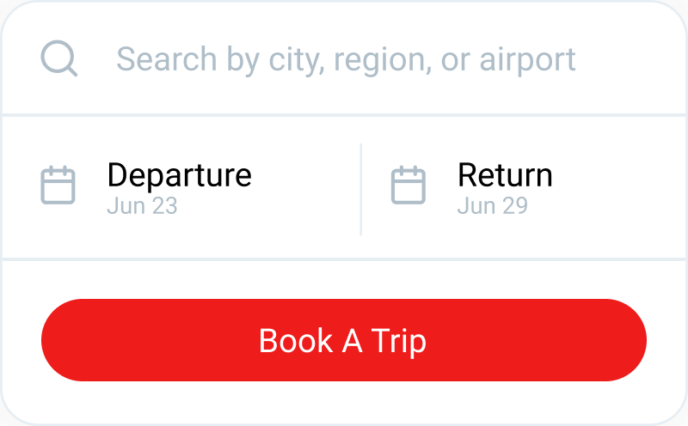Select the Return label
Image resolution: width=688 pixels, height=426 pixels.
(x=505, y=175)
